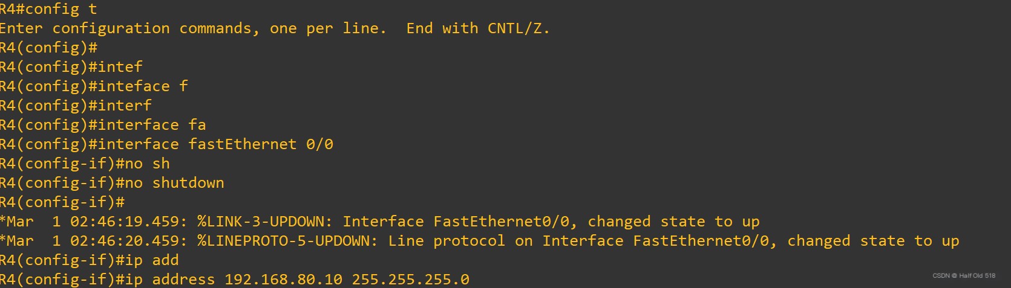Click the 'R4(config)#interf' line

[x=76, y=106]
